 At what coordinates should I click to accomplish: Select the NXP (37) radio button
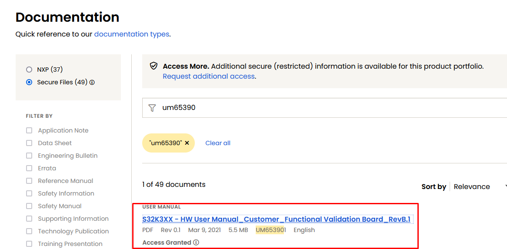[x=29, y=70]
